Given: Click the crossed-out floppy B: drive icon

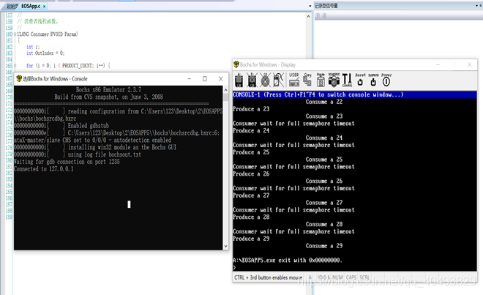Looking at the screenshot, I should click(252, 80).
